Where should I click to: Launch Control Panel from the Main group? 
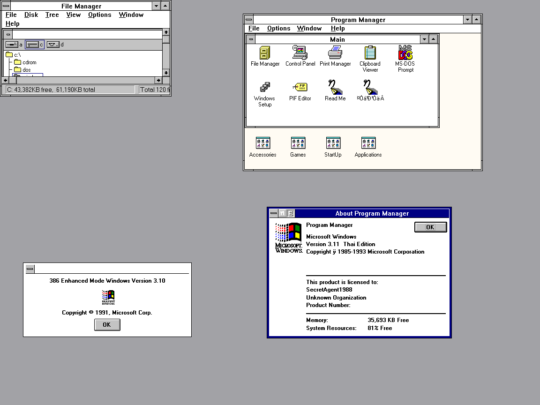(x=300, y=52)
